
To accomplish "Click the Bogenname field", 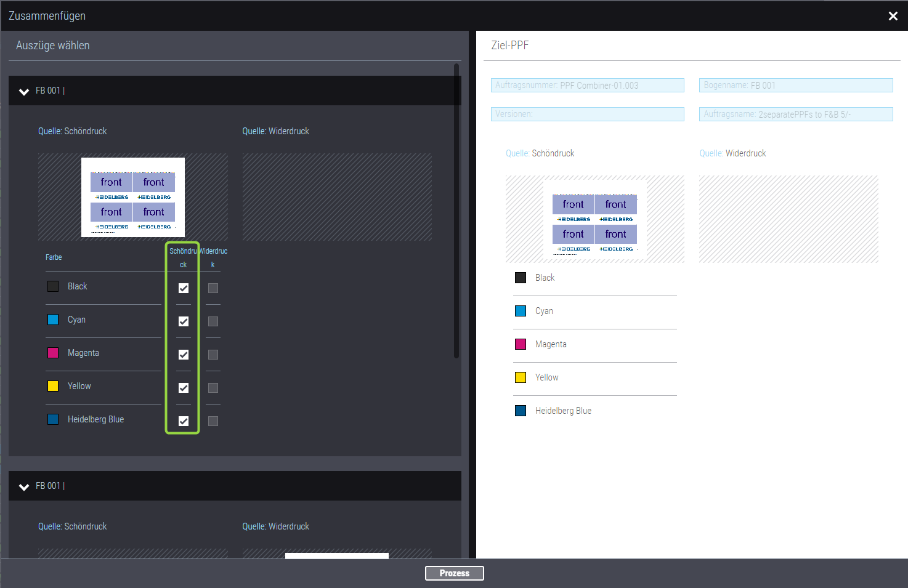I will coord(795,86).
